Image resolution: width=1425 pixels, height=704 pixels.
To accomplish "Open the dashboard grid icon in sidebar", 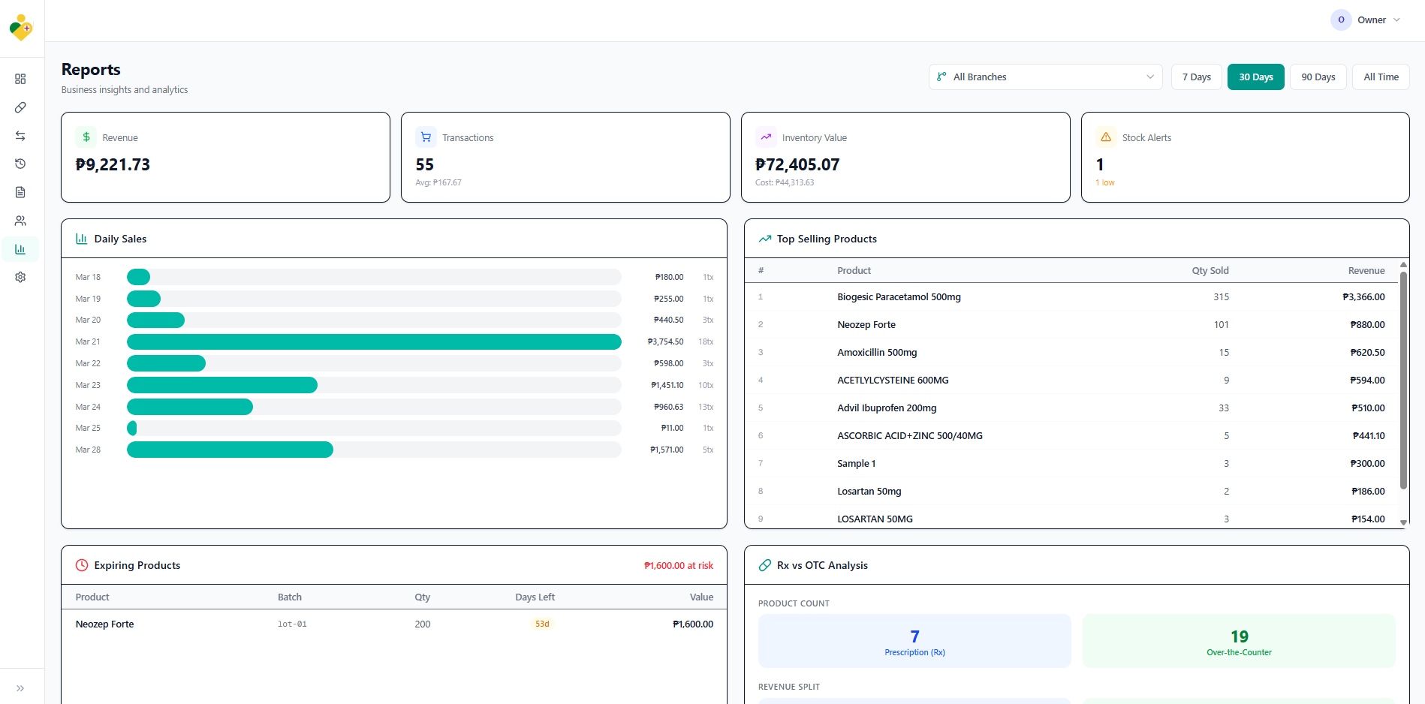I will 20,79.
